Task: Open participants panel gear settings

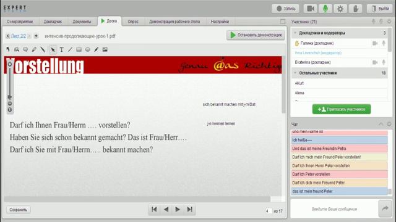Action: (389, 22)
